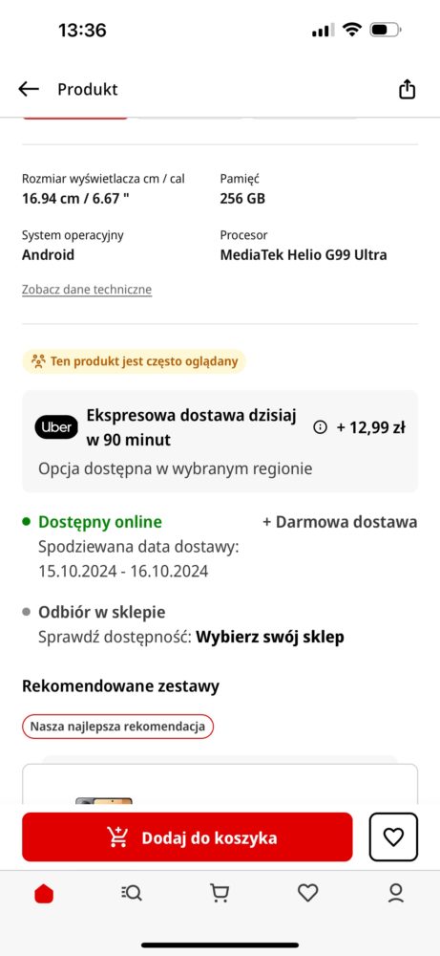Tap 'Nasza najlepsza rekomendacja' badge
The width and height of the screenshot is (440, 956).
click(118, 727)
